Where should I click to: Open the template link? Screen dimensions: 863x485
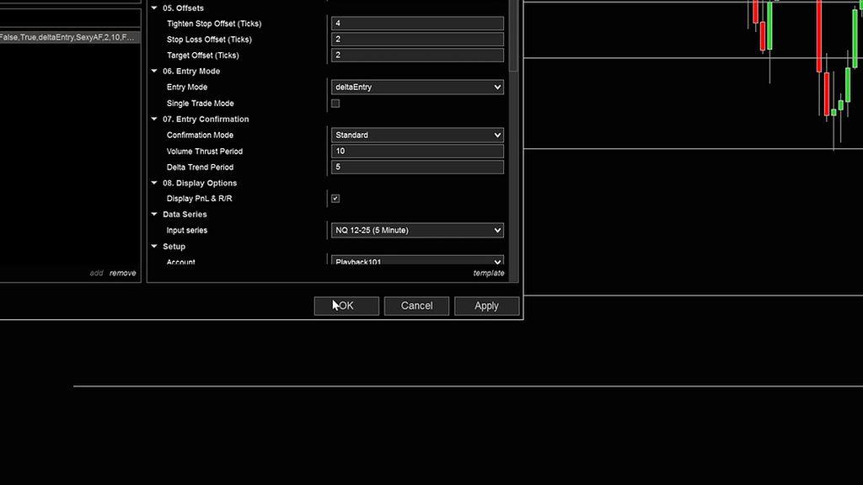point(488,273)
